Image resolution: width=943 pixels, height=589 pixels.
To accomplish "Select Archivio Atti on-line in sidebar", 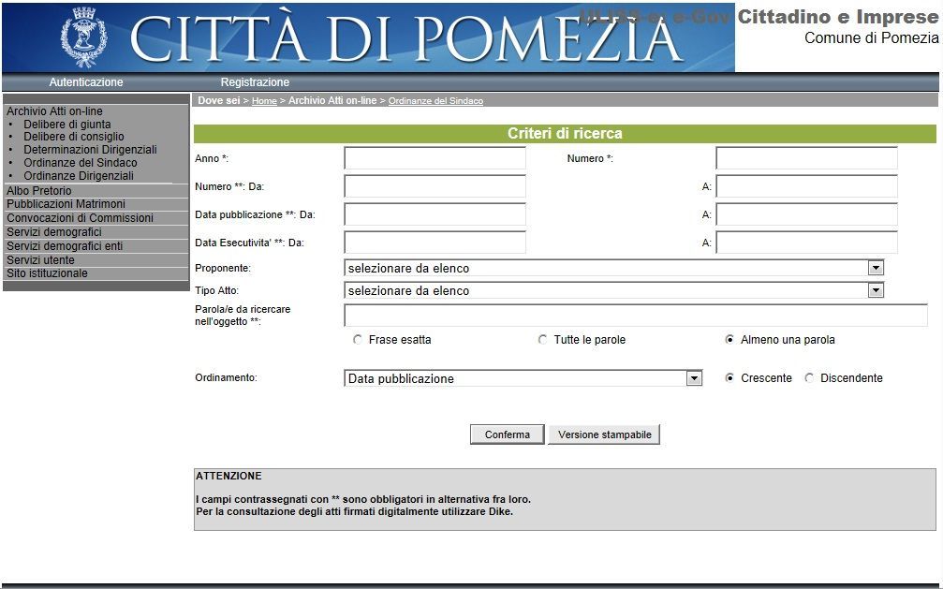I will pyautogui.click(x=54, y=111).
